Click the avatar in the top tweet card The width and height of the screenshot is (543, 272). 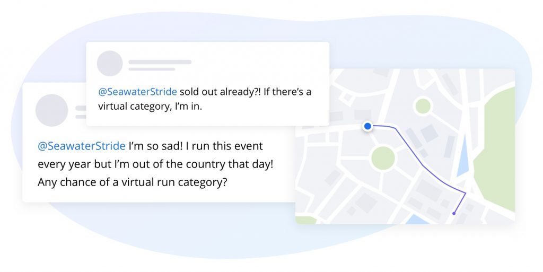click(x=110, y=64)
